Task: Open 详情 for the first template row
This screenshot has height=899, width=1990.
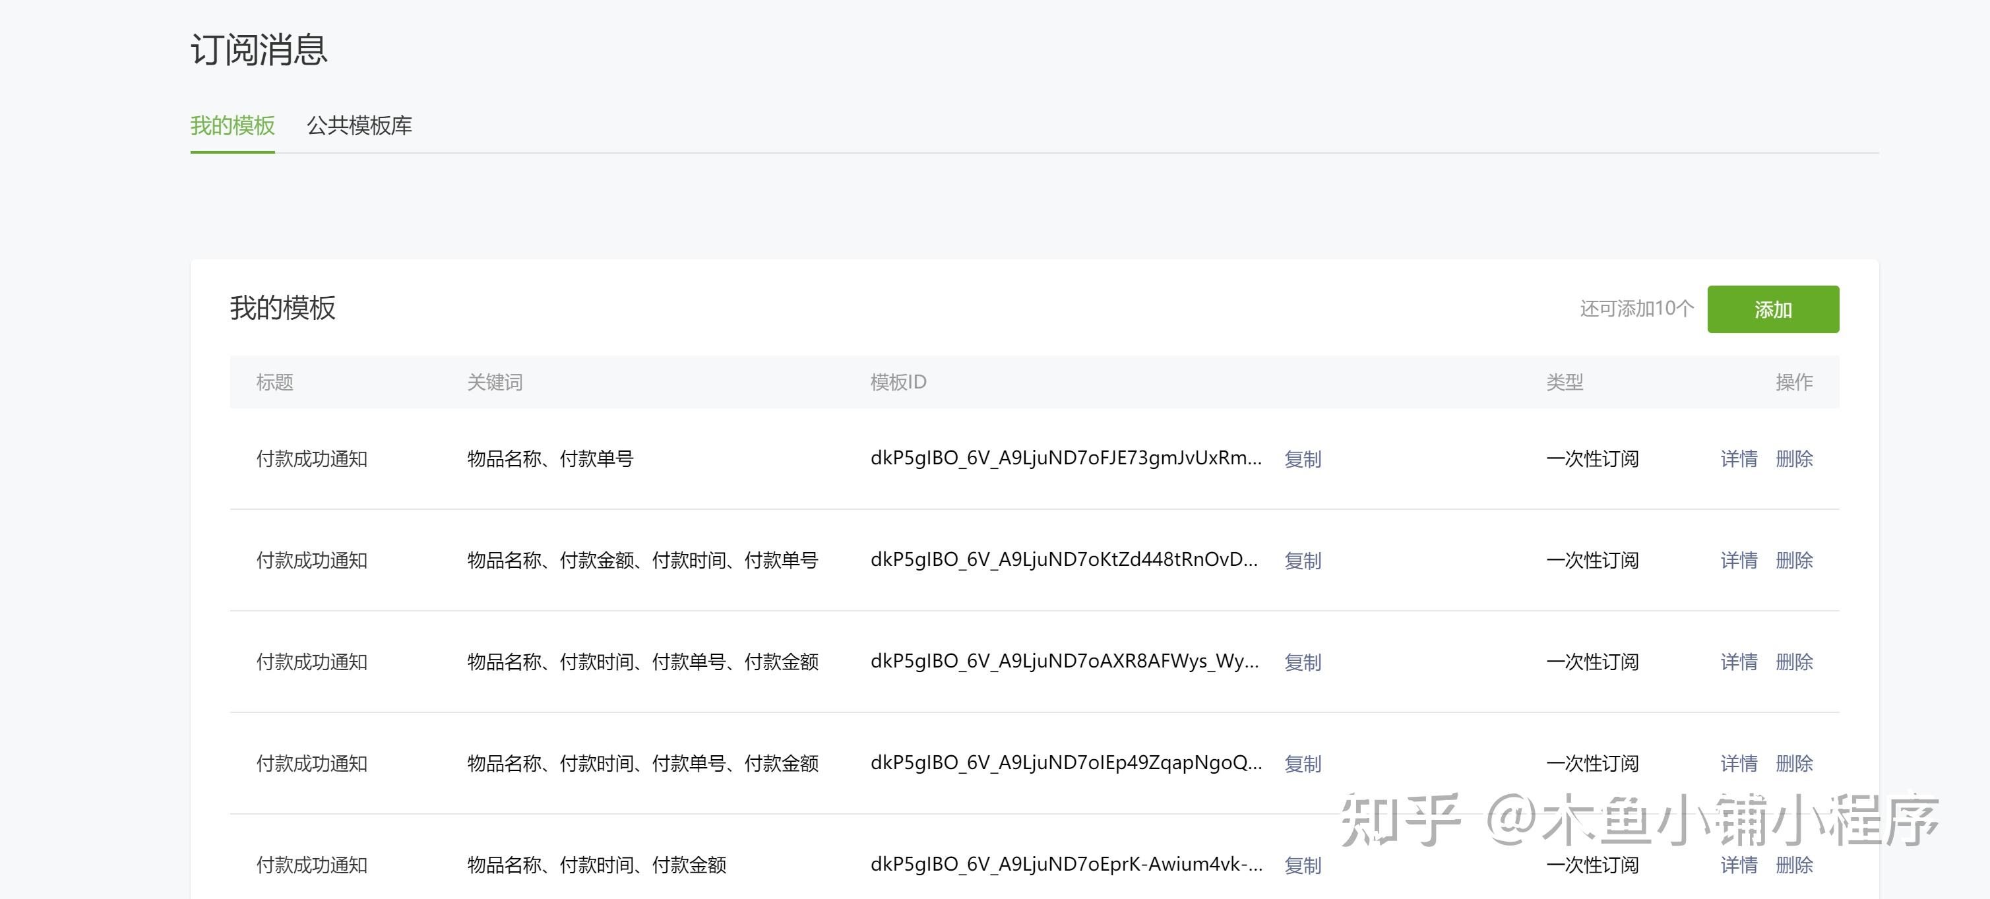Action: click(x=1738, y=459)
